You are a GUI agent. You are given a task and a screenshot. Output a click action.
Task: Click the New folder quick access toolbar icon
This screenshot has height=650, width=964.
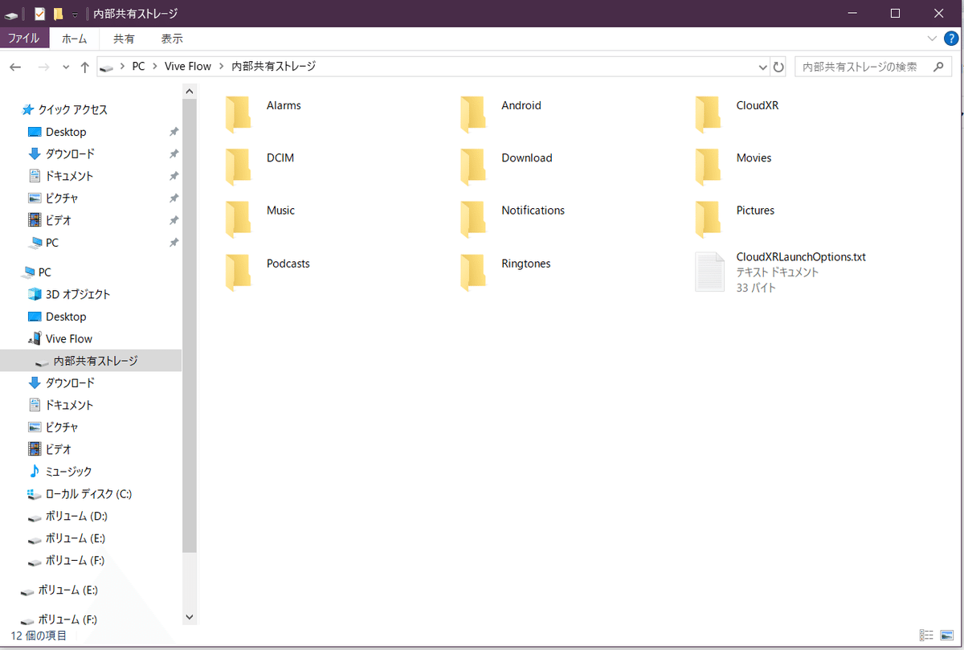click(58, 14)
